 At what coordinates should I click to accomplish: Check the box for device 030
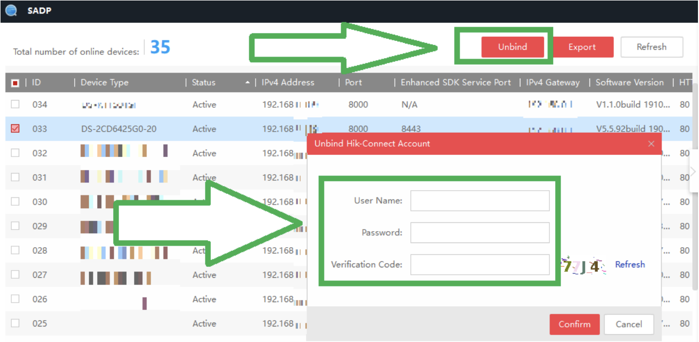point(15,202)
